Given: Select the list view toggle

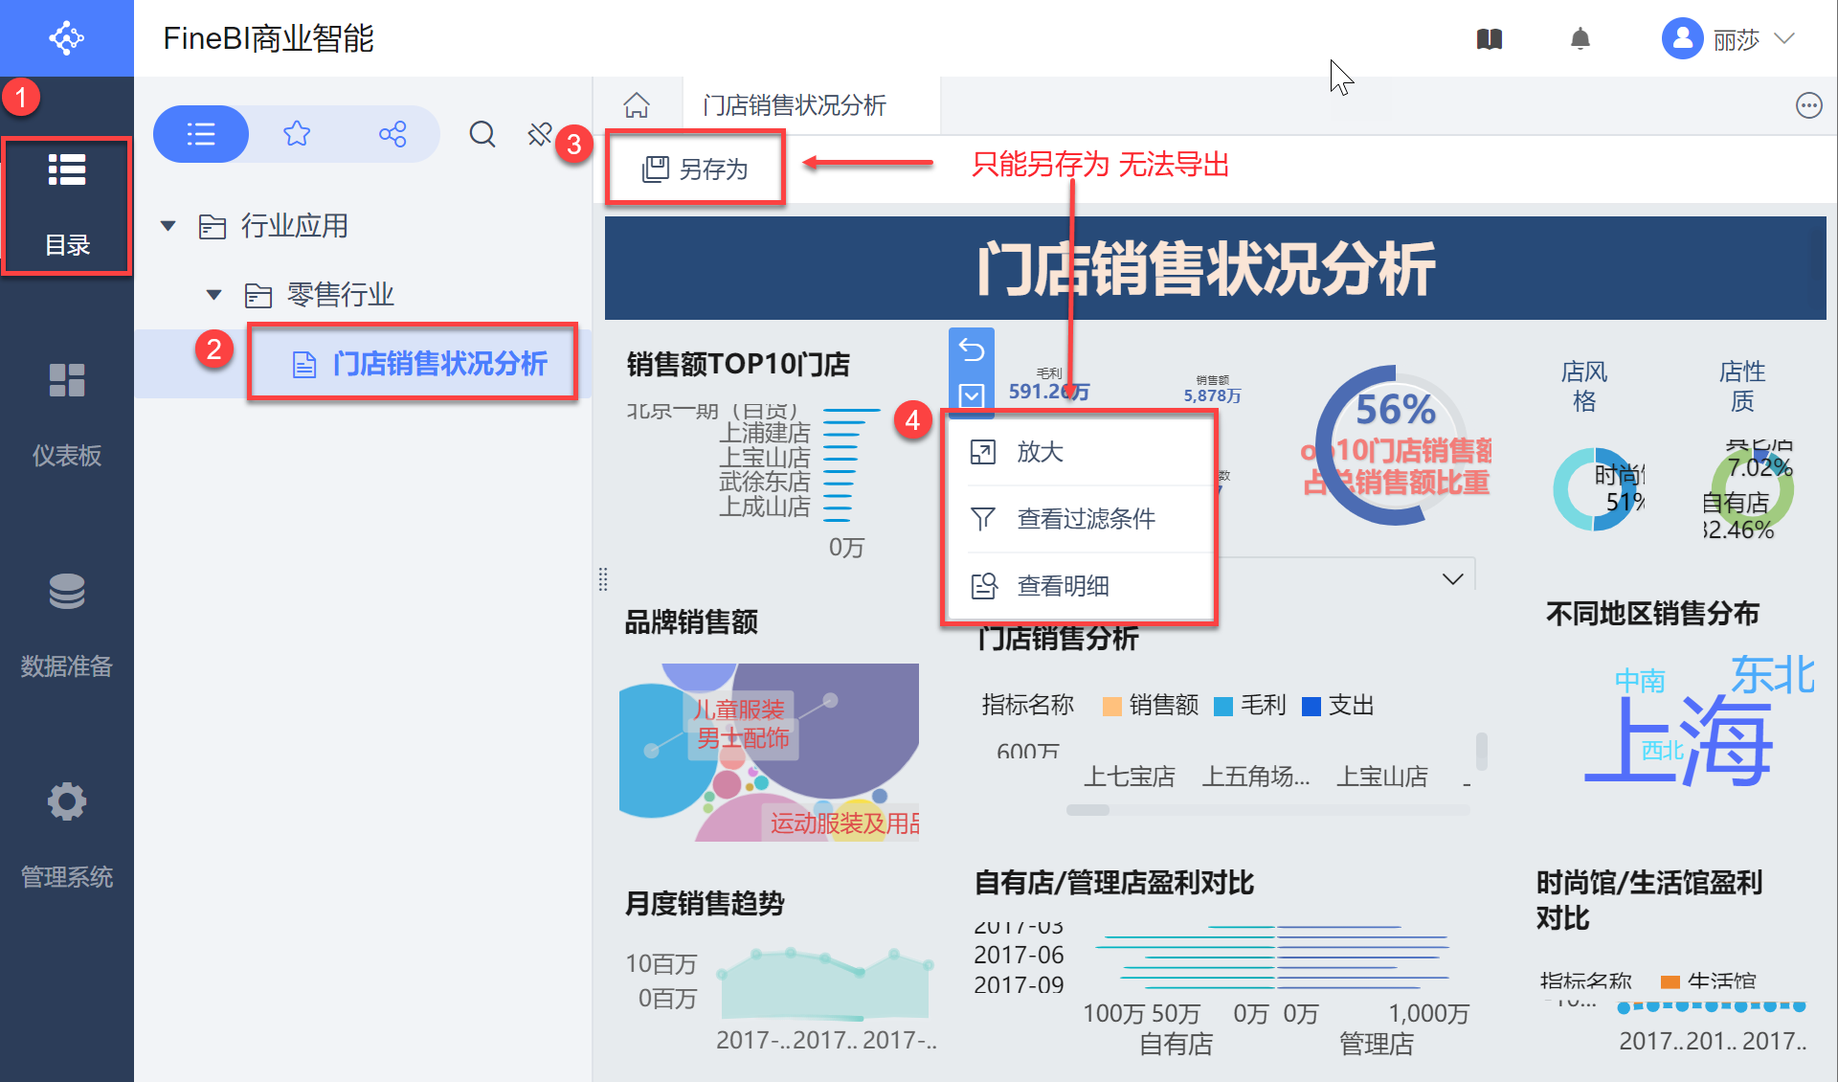Looking at the screenshot, I should tap(201, 134).
